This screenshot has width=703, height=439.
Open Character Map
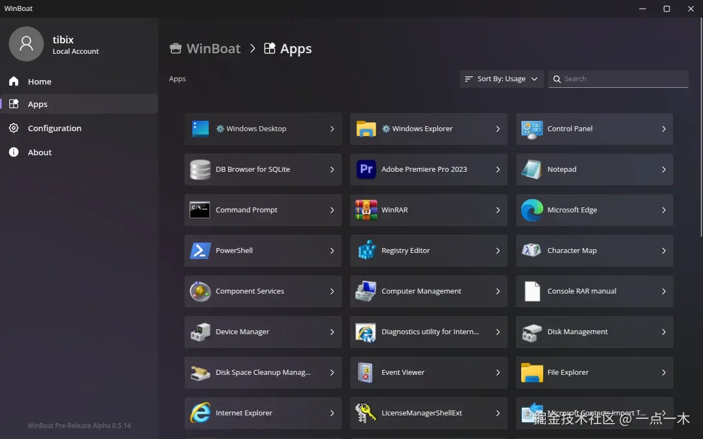[594, 251]
